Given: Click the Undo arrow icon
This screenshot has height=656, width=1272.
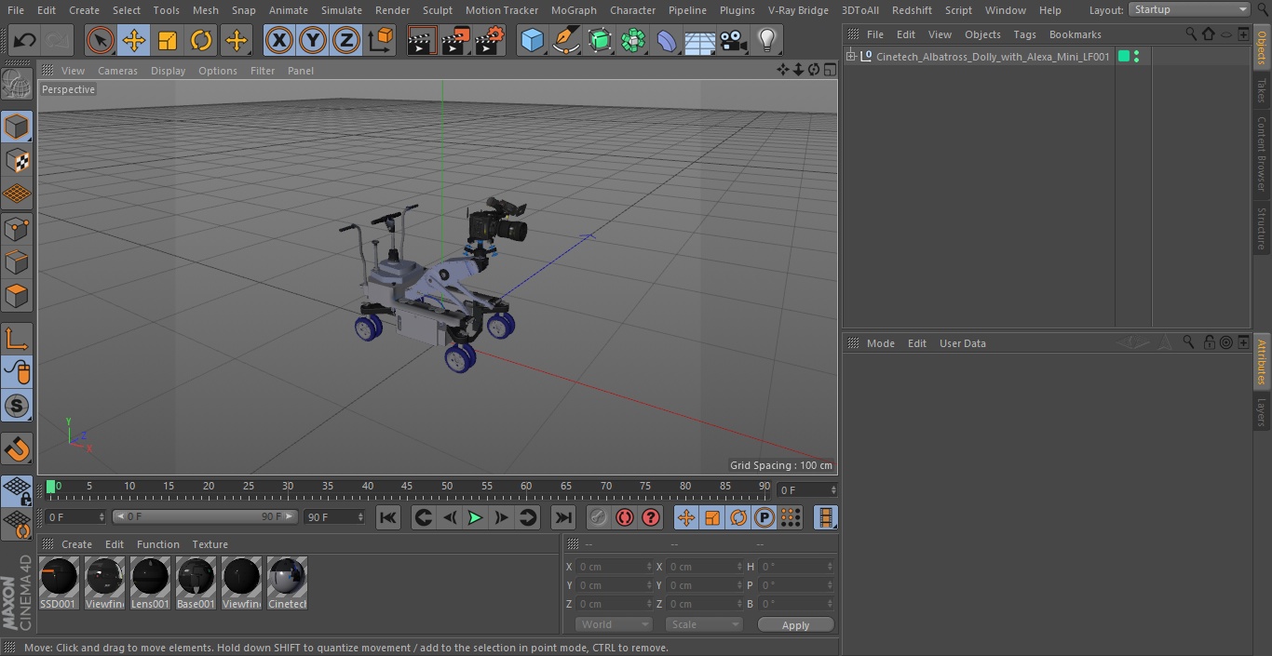Looking at the screenshot, I should [x=25, y=40].
